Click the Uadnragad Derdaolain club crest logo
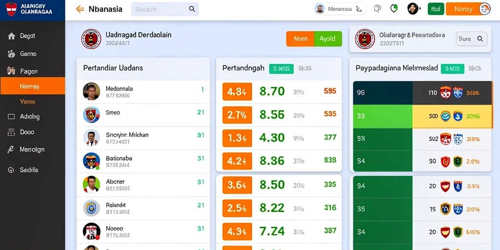Image resolution: width=500 pixels, height=250 pixels. coord(91,39)
